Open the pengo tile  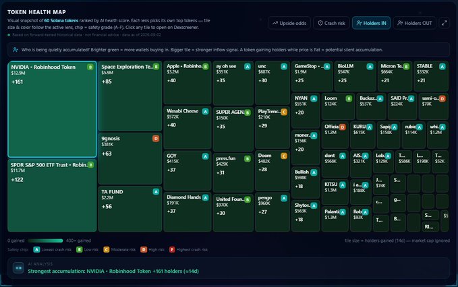[x=273, y=212]
